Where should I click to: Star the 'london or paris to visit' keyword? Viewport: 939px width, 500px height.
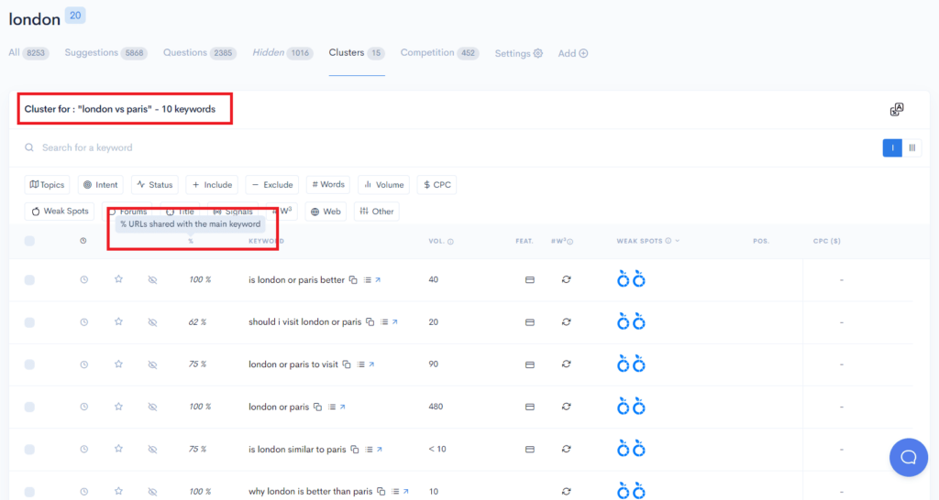(118, 364)
